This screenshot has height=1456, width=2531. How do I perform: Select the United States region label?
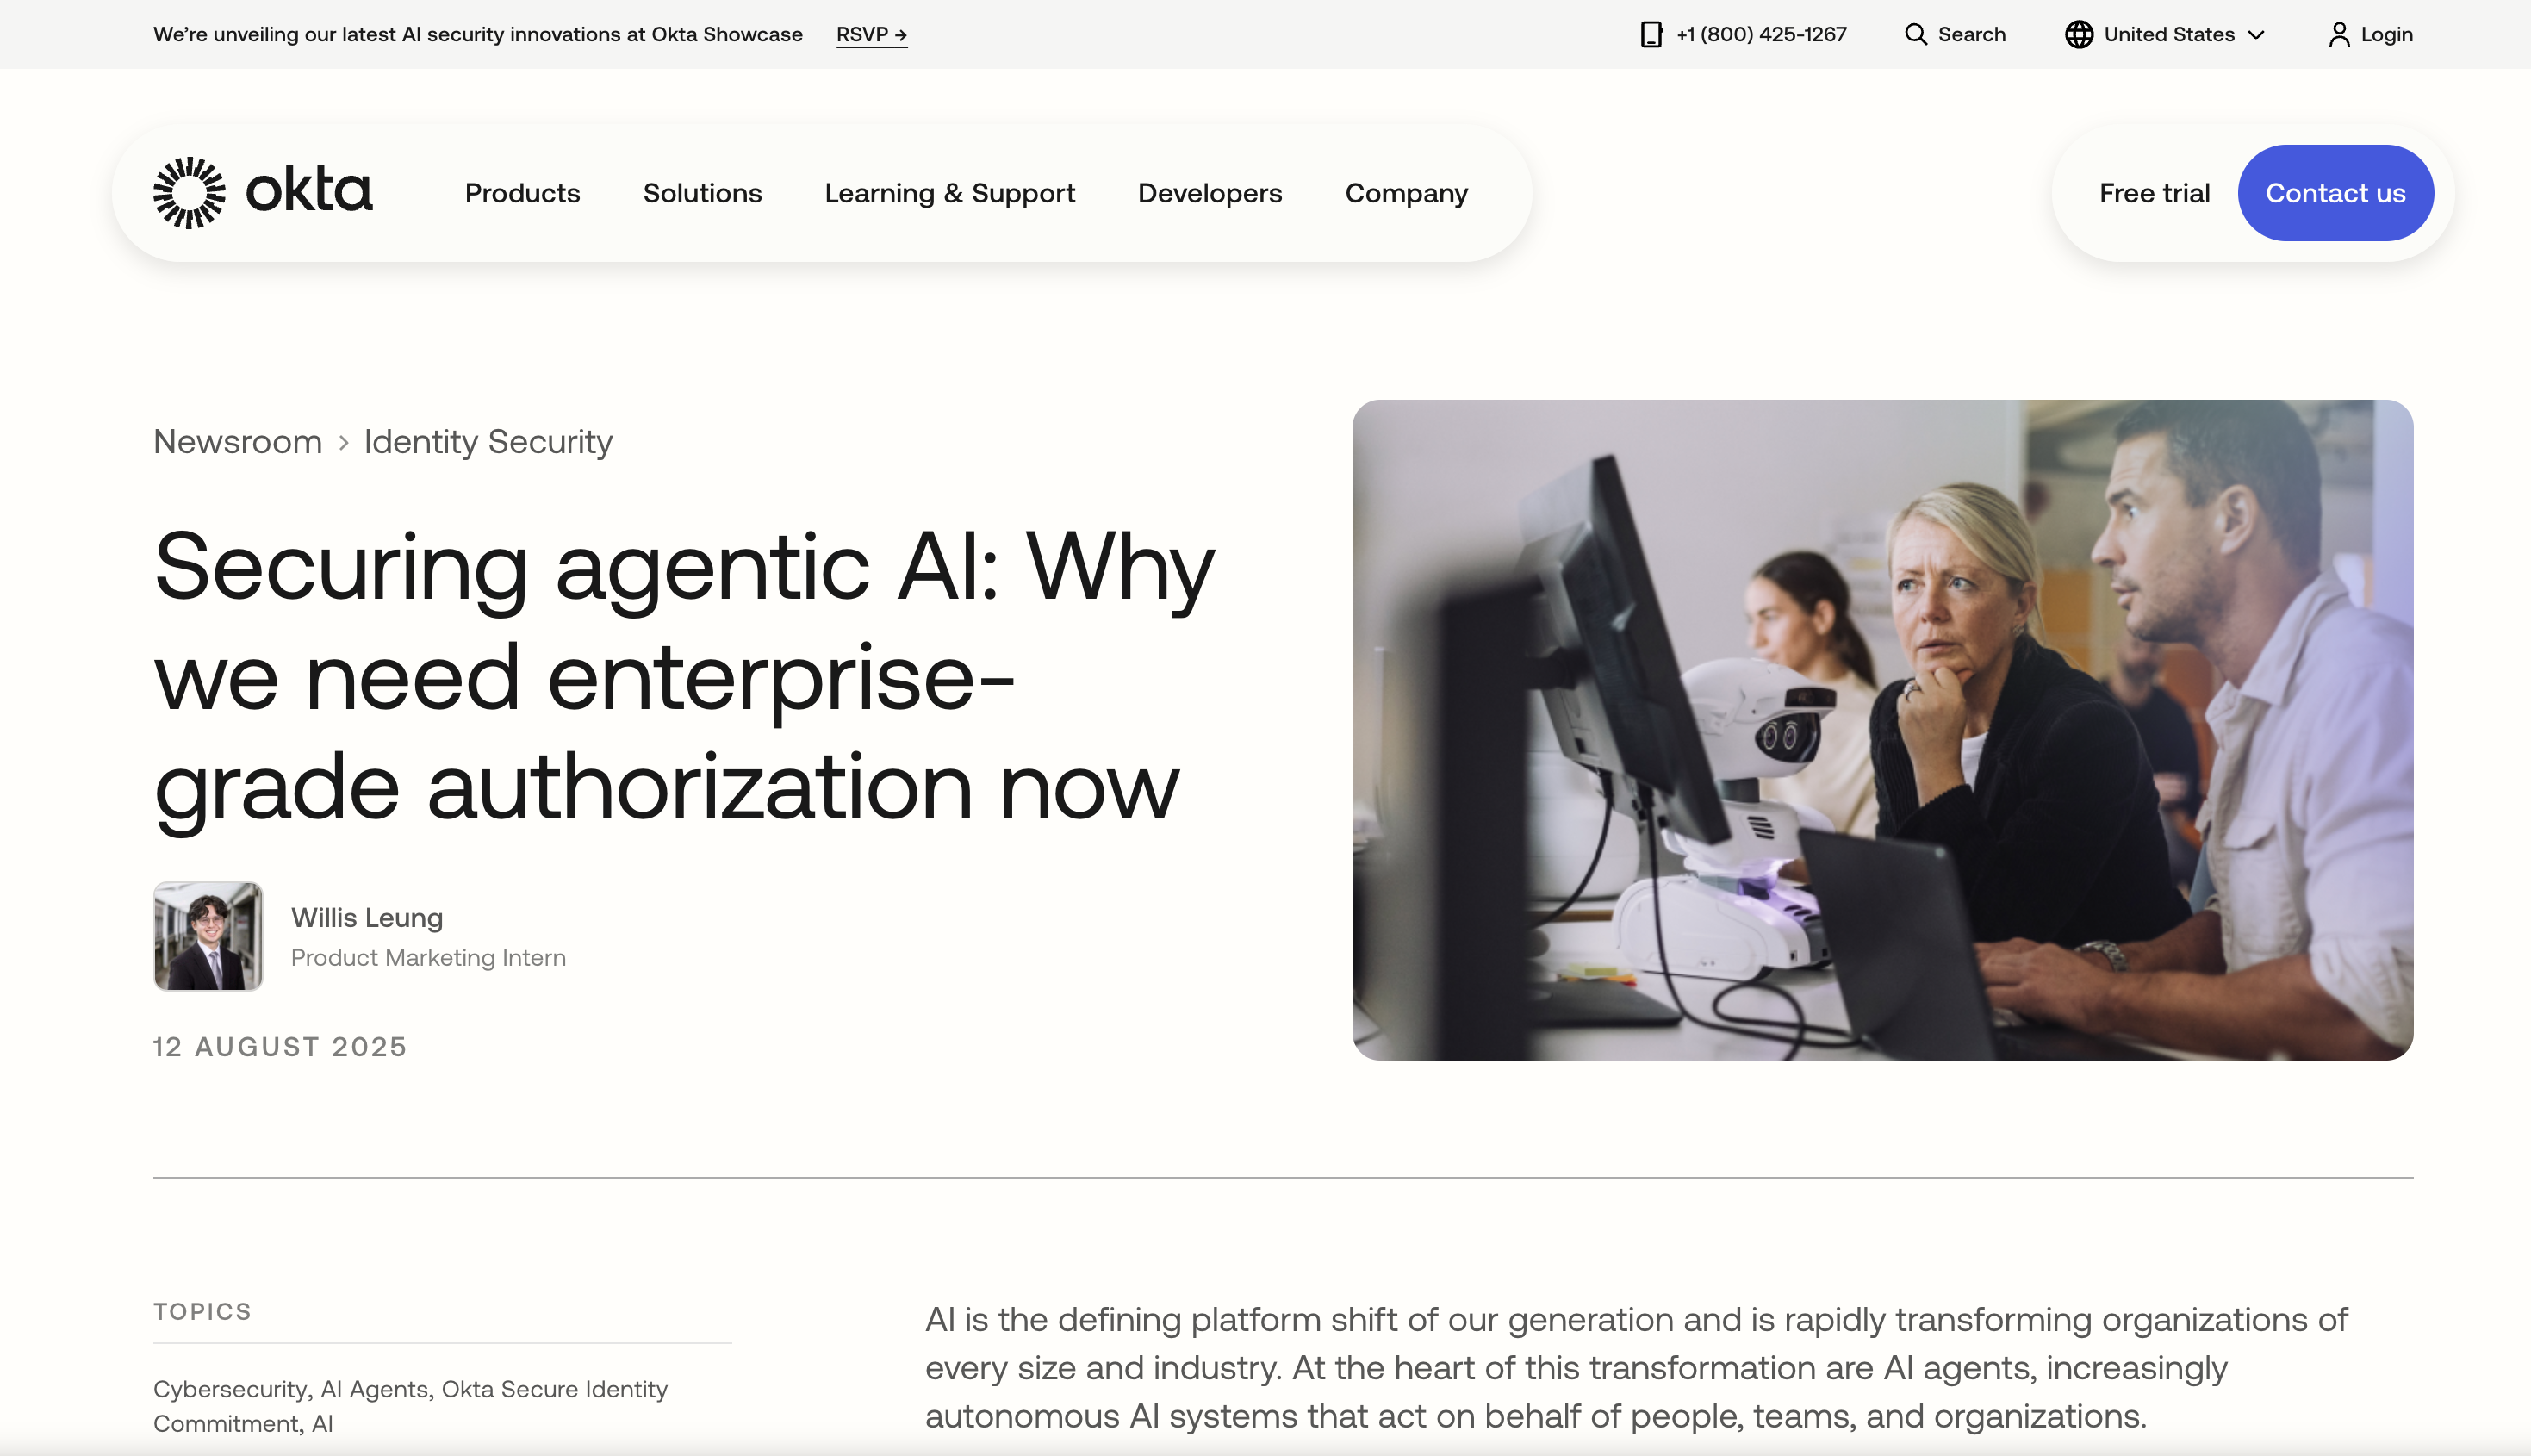click(2169, 35)
